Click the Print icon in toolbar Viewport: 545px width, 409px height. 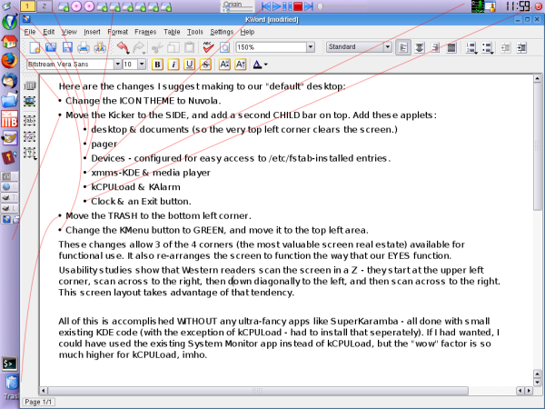click(84, 46)
